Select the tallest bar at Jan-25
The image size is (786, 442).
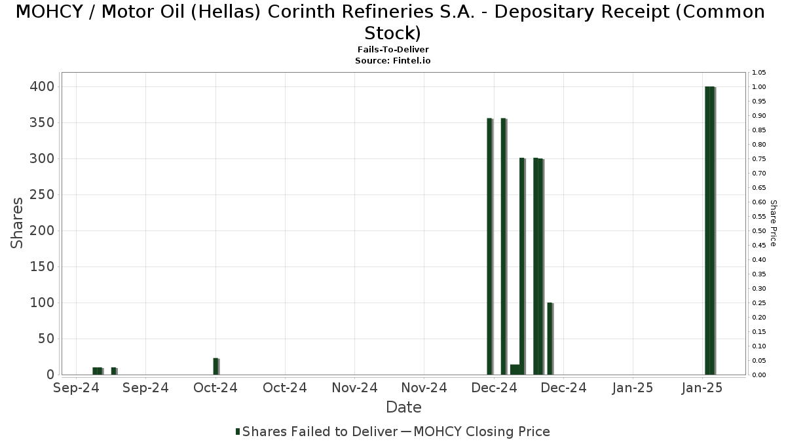(x=710, y=230)
